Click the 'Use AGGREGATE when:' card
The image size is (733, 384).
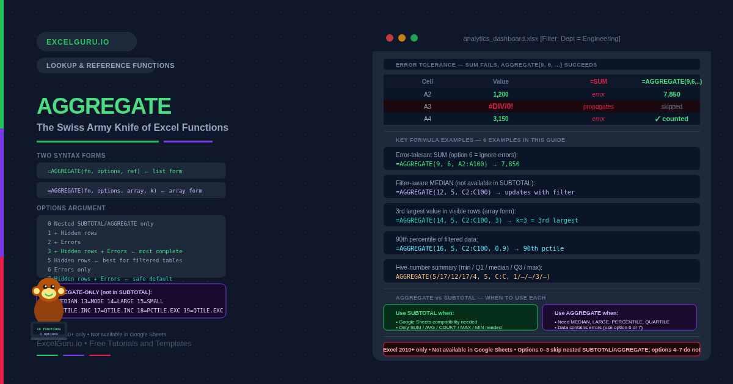pyautogui.click(x=619, y=317)
